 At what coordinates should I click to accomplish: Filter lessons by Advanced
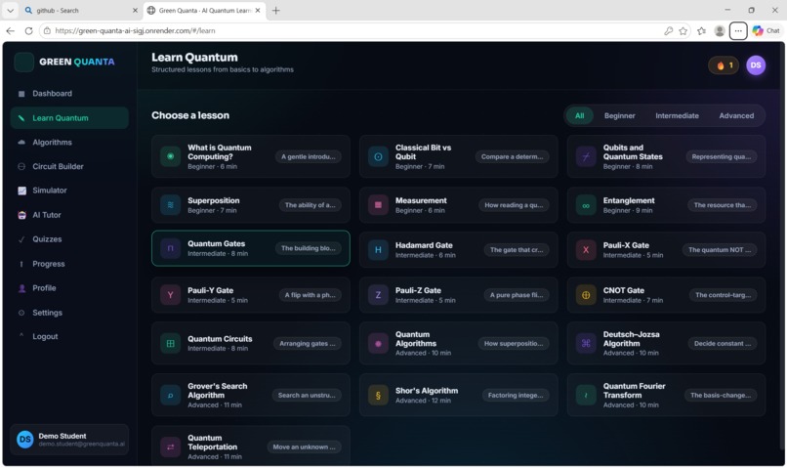point(736,115)
